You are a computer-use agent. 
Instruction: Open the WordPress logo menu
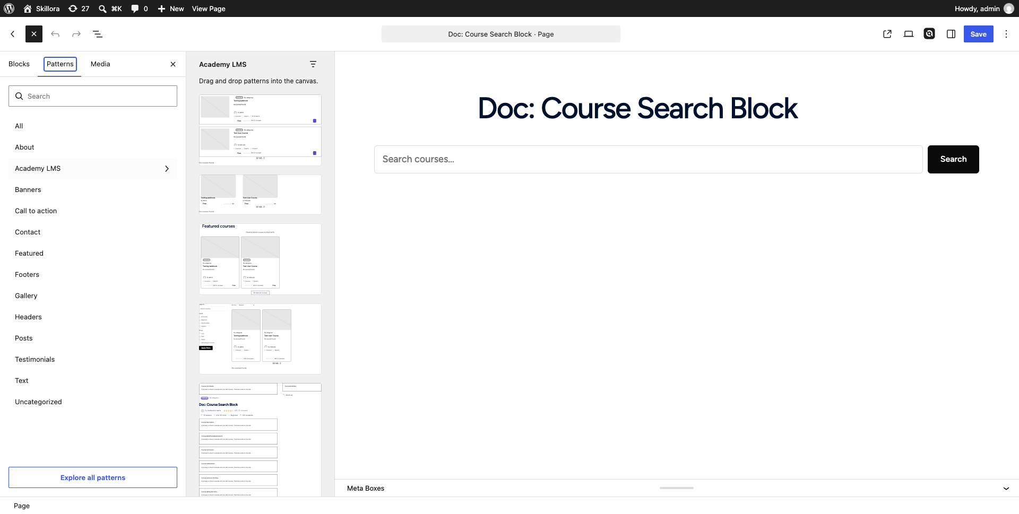click(x=9, y=8)
